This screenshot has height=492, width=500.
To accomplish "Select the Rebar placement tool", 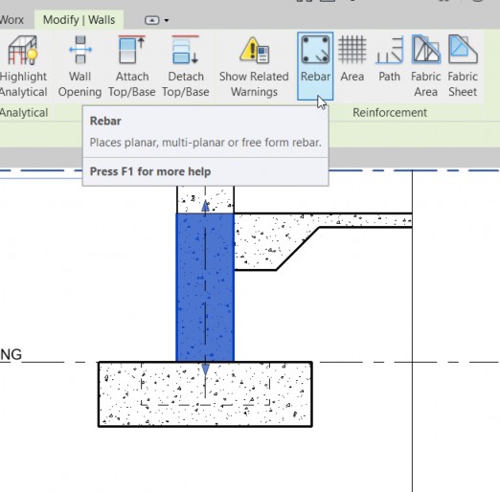I will [x=315, y=66].
